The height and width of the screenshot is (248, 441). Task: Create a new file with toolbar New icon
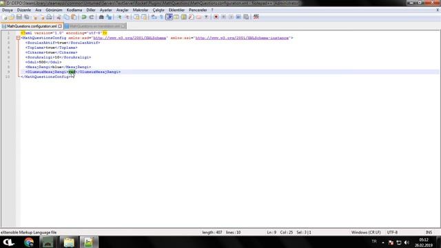[x=5, y=17]
